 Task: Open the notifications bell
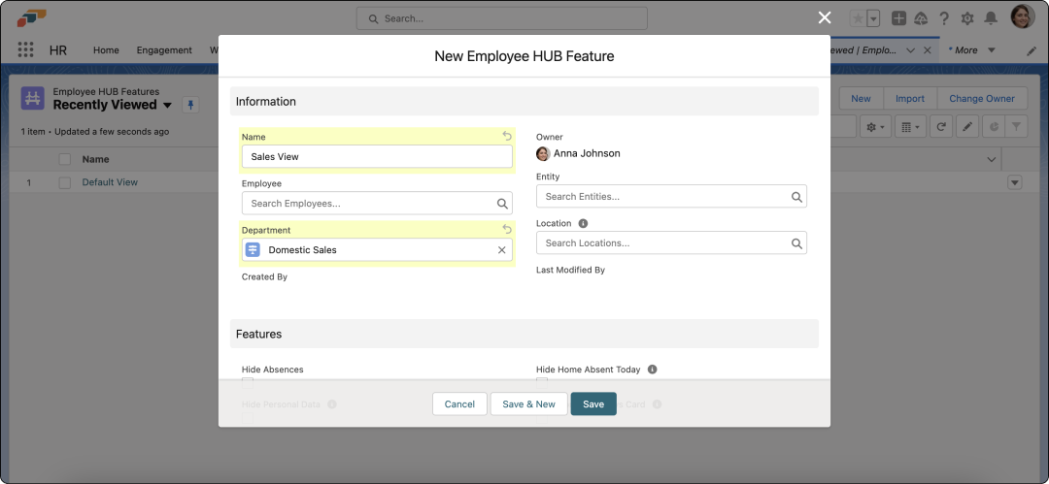click(x=991, y=18)
